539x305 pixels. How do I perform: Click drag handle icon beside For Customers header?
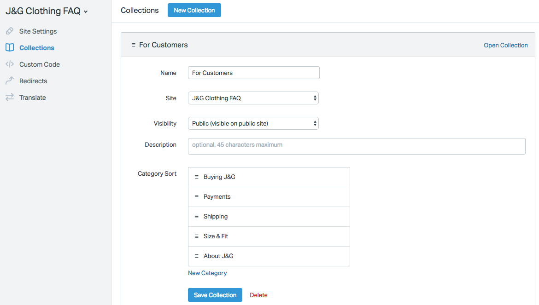[133, 45]
